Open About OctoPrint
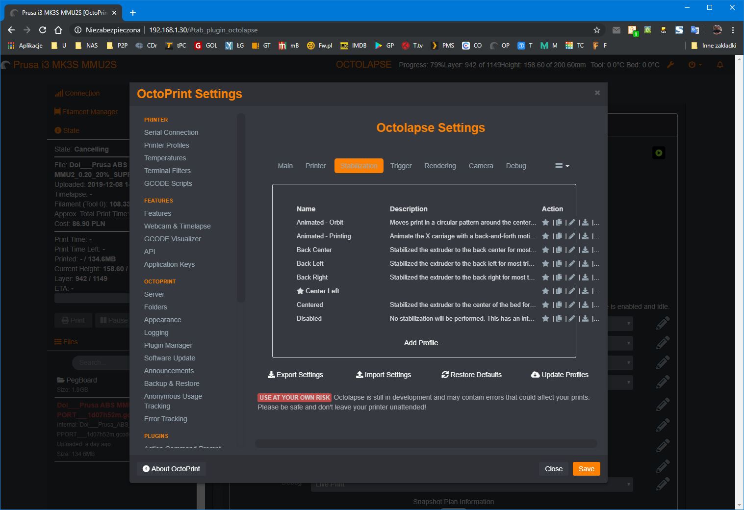 (171, 469)
